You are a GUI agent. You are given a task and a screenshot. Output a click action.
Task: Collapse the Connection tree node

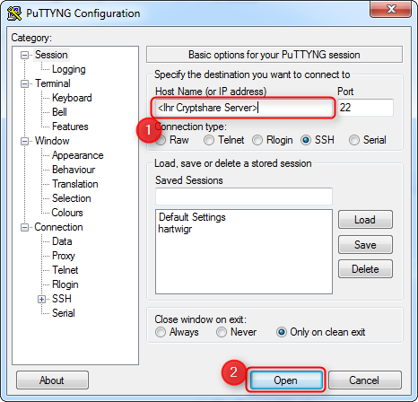click(24, 228)
